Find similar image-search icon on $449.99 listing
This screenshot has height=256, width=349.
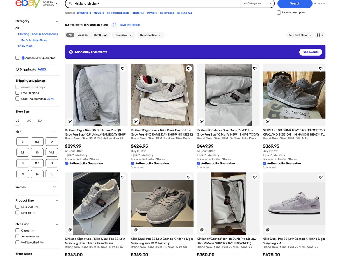[202, 121]
